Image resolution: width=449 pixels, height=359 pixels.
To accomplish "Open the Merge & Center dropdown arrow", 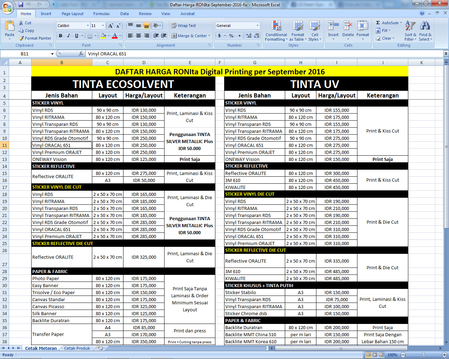I will pos(209,36).
